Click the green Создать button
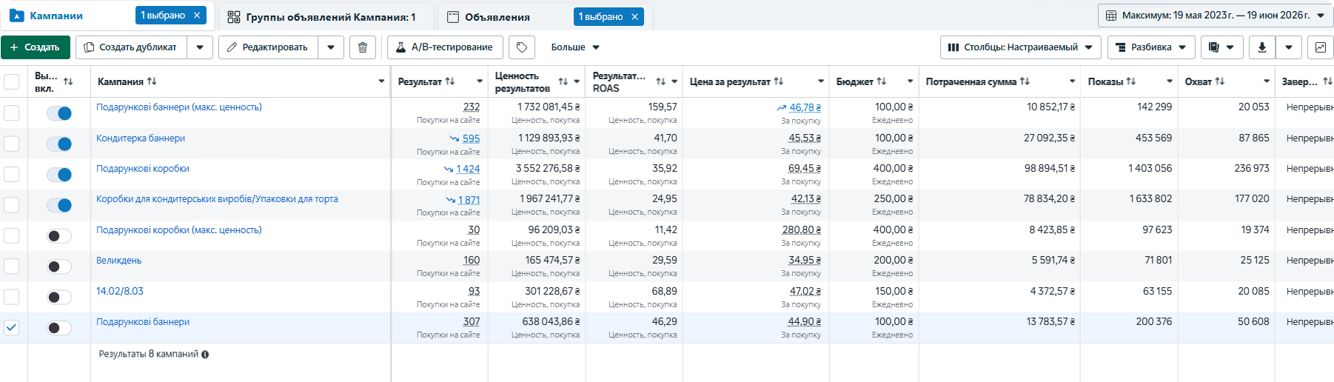1334x382 pixels. tap(36, 47)
